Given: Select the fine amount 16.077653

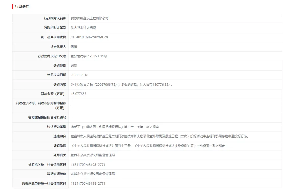Looking at the screenshot, I should click(x=78, y=94).
